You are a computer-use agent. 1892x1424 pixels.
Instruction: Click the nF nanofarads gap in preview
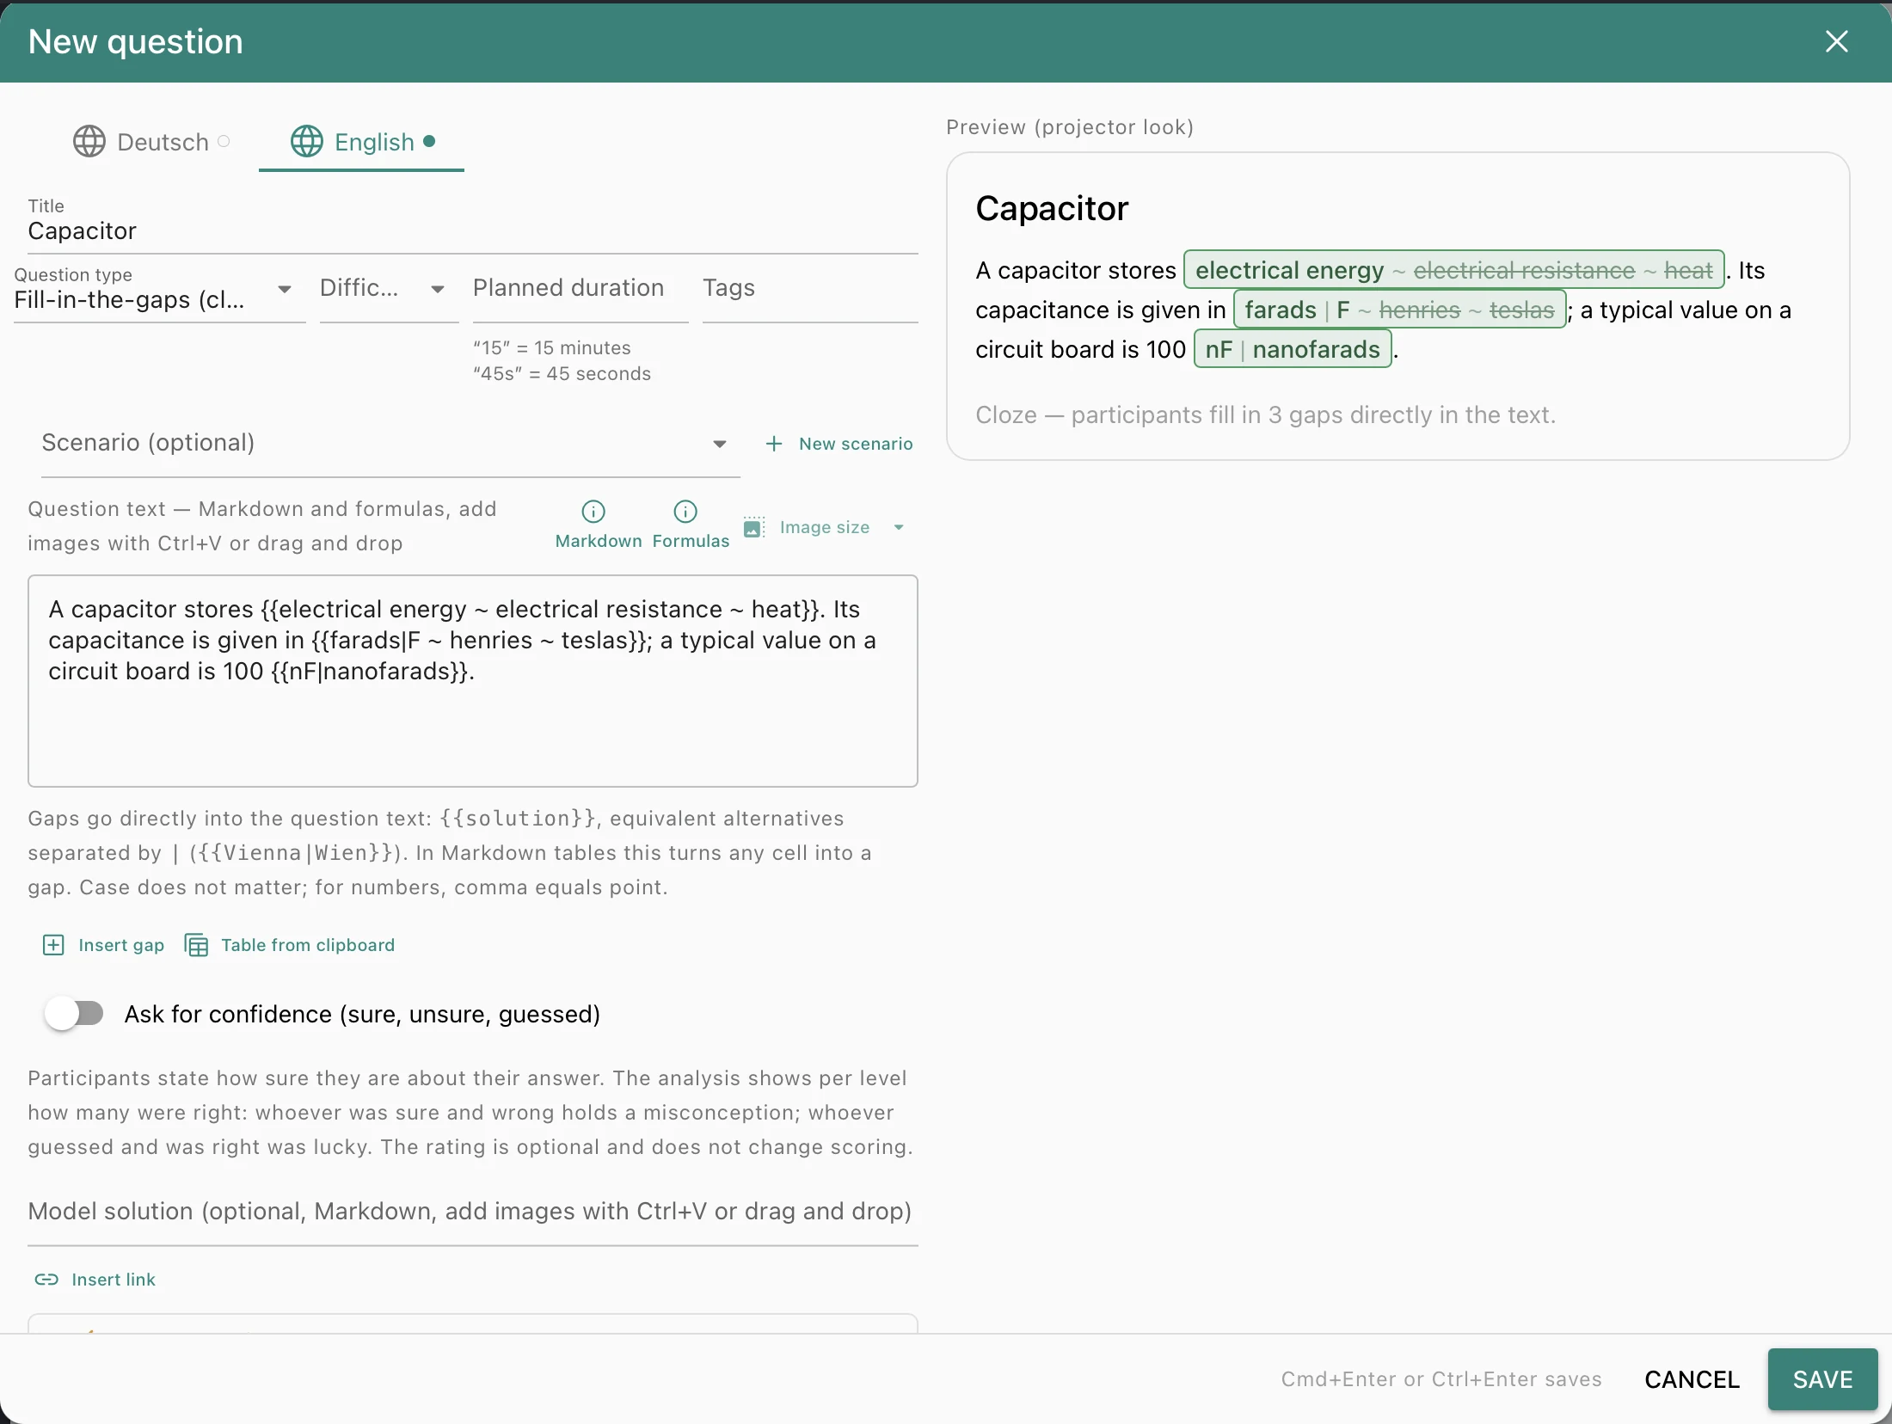point(1293,349)
